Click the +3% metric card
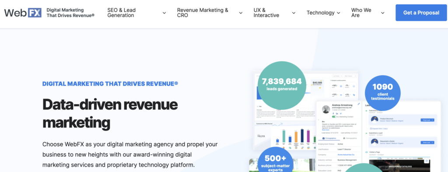This screenshot has width=448, height=172. point(350,95)
